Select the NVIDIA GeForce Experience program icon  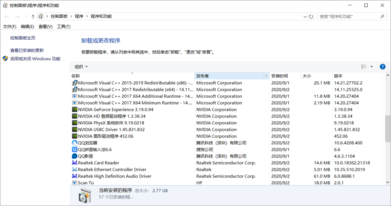tap(74, 109)
